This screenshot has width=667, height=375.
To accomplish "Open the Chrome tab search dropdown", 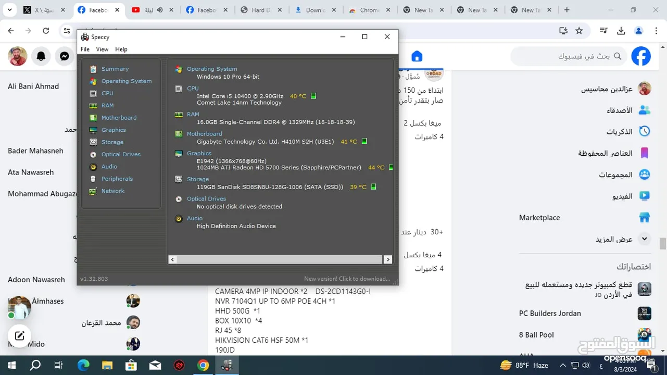I will [9, 10].
